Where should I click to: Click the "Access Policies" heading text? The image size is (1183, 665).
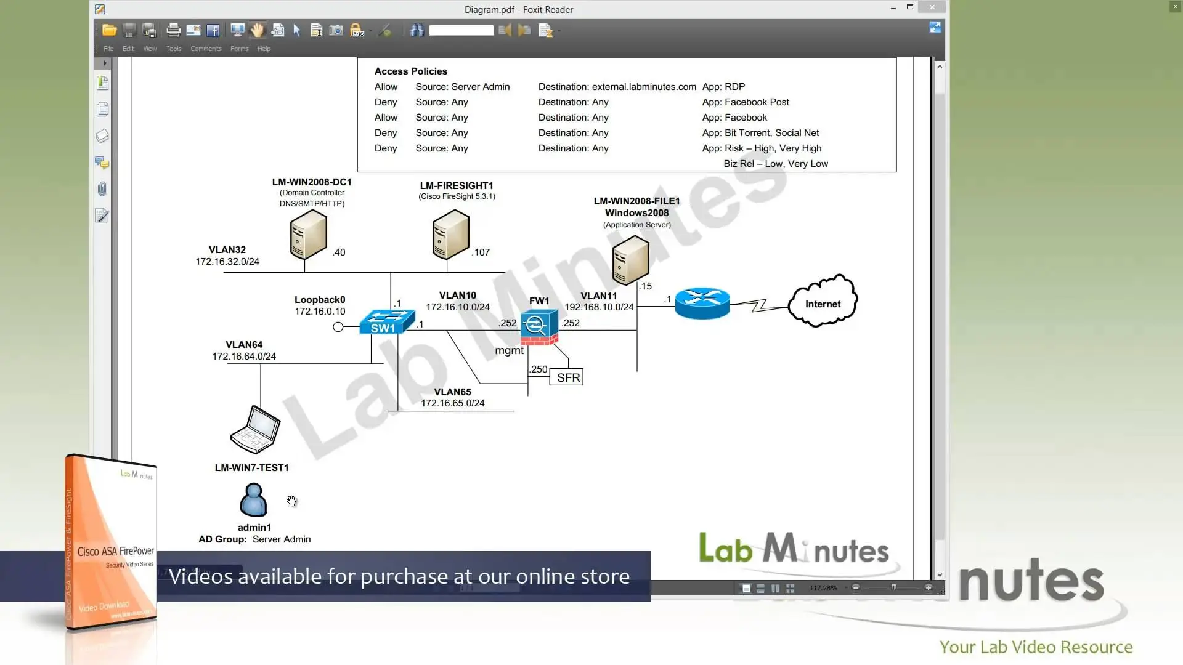[411, 71]
